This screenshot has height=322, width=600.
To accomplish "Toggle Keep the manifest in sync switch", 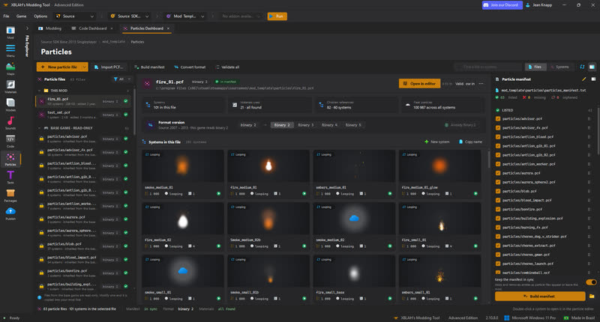I will point(591,282).
